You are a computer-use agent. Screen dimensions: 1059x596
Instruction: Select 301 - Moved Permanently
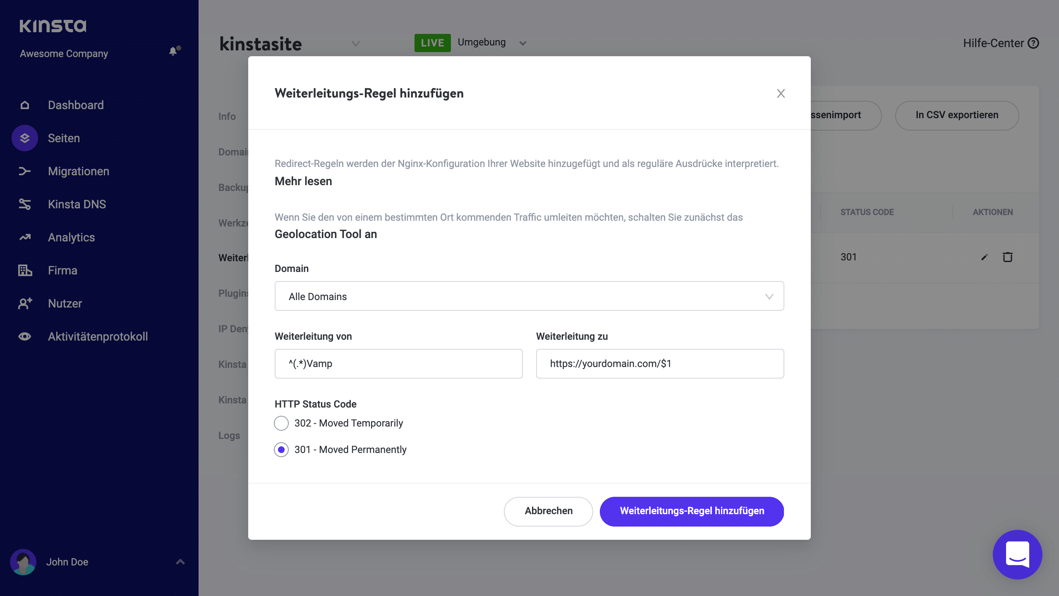click(282, 449)
